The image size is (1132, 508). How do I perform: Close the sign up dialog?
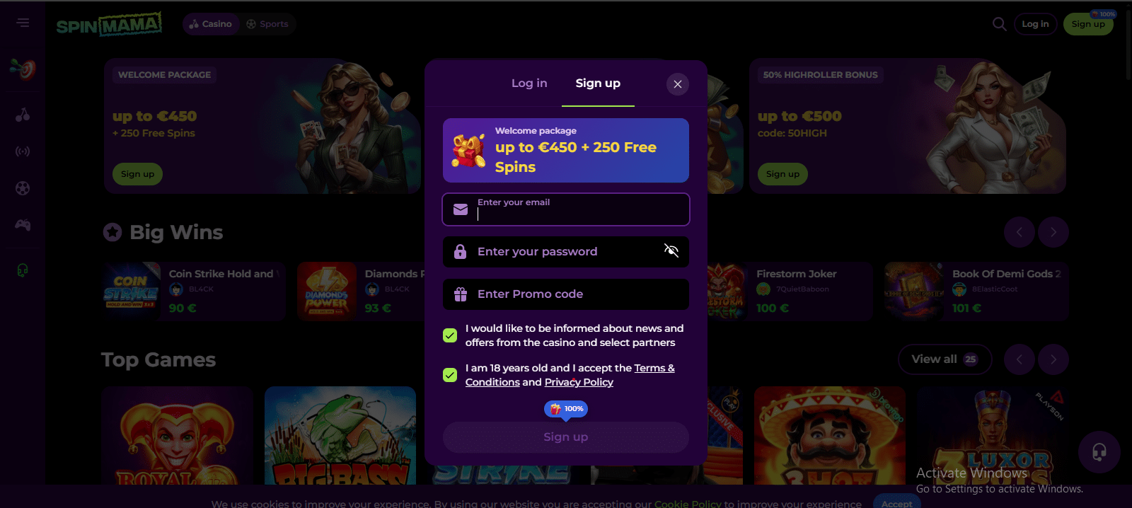pyautogui.click(x=678, y=84)
